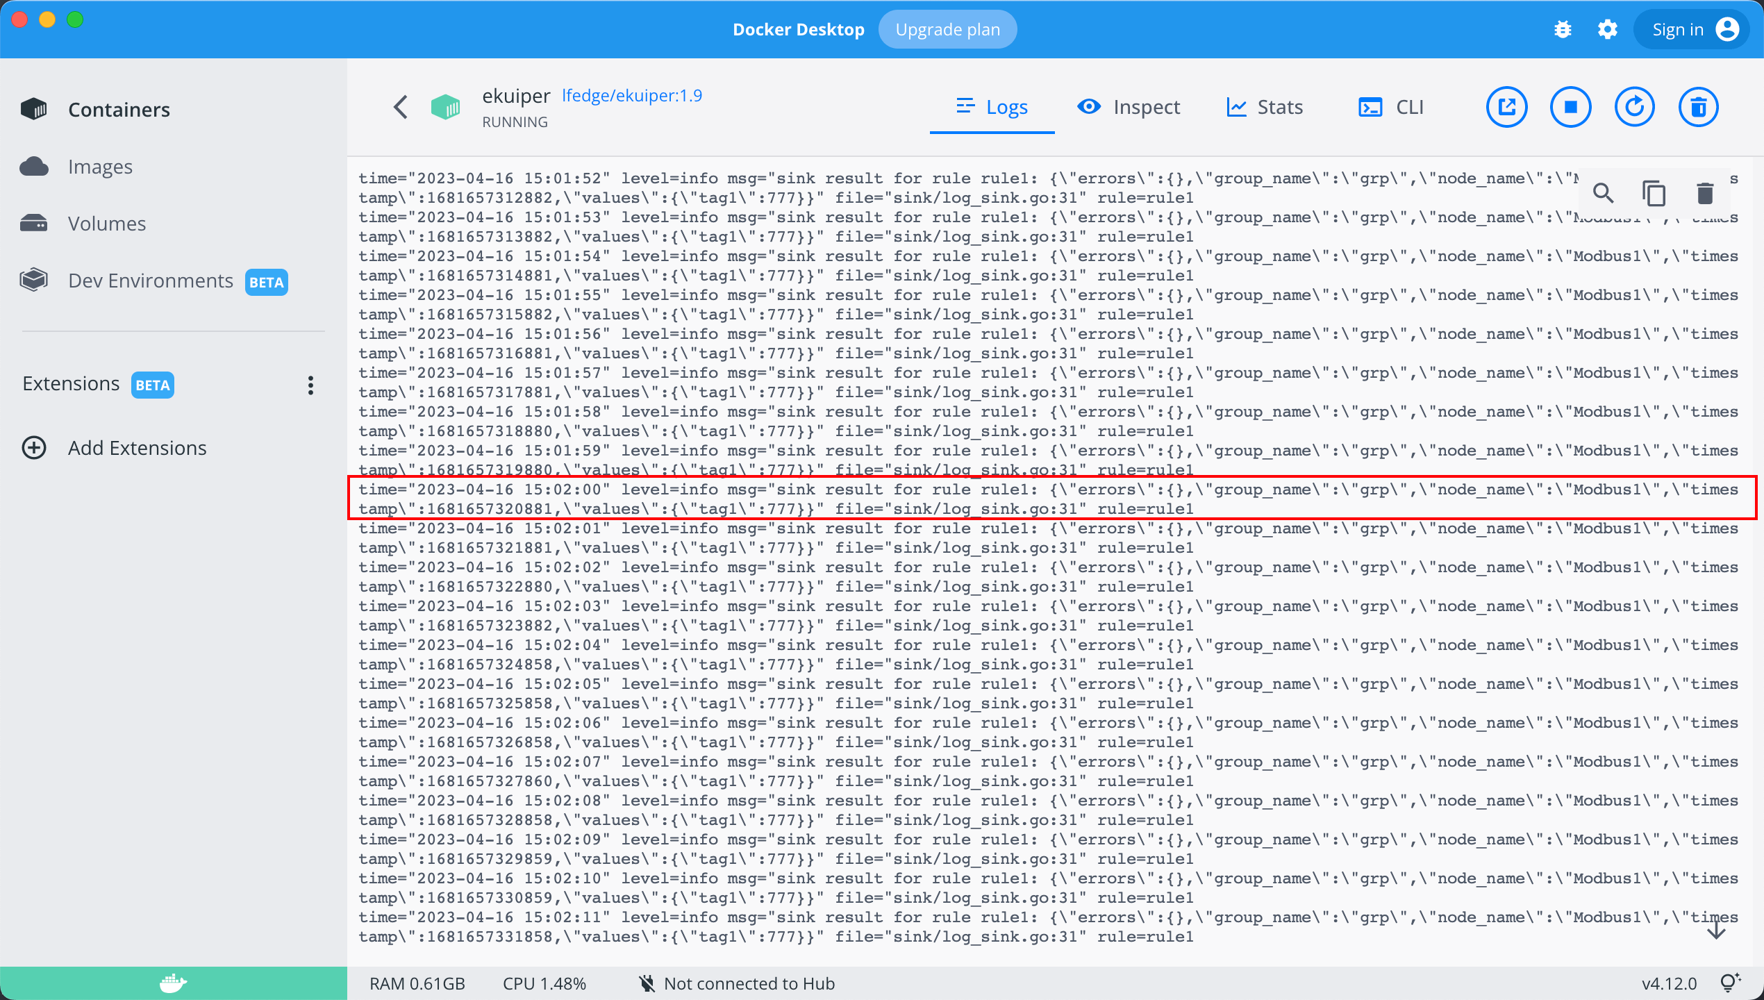Open Extensions options menu
The image size is (1764, 1000).
(x=310, y=385)
